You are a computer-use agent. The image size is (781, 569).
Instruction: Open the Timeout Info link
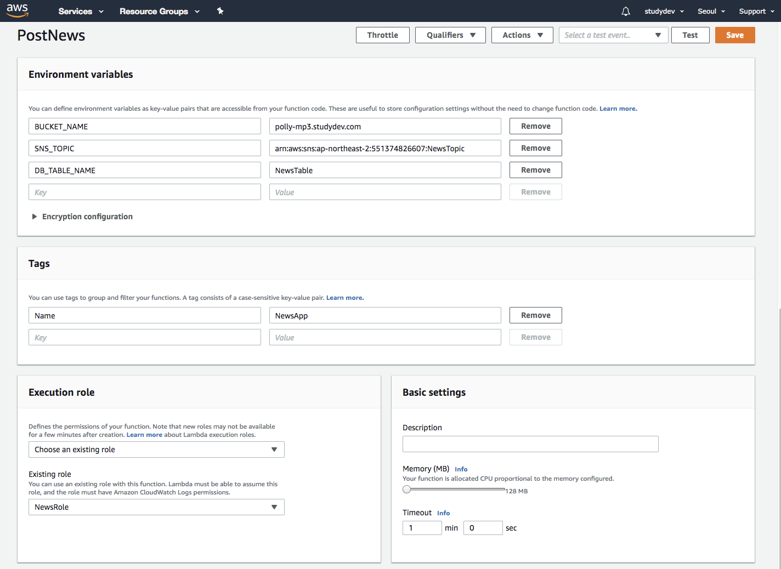(444, 513)
